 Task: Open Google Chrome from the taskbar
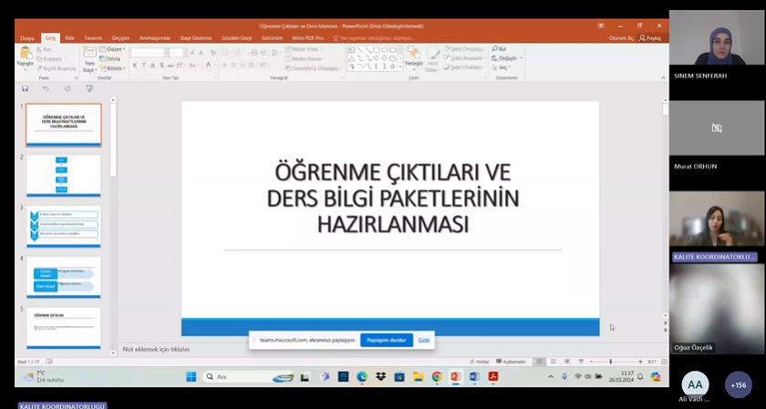coord(437,376)
